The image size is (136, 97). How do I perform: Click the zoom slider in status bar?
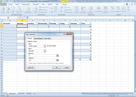click(127, 95)
